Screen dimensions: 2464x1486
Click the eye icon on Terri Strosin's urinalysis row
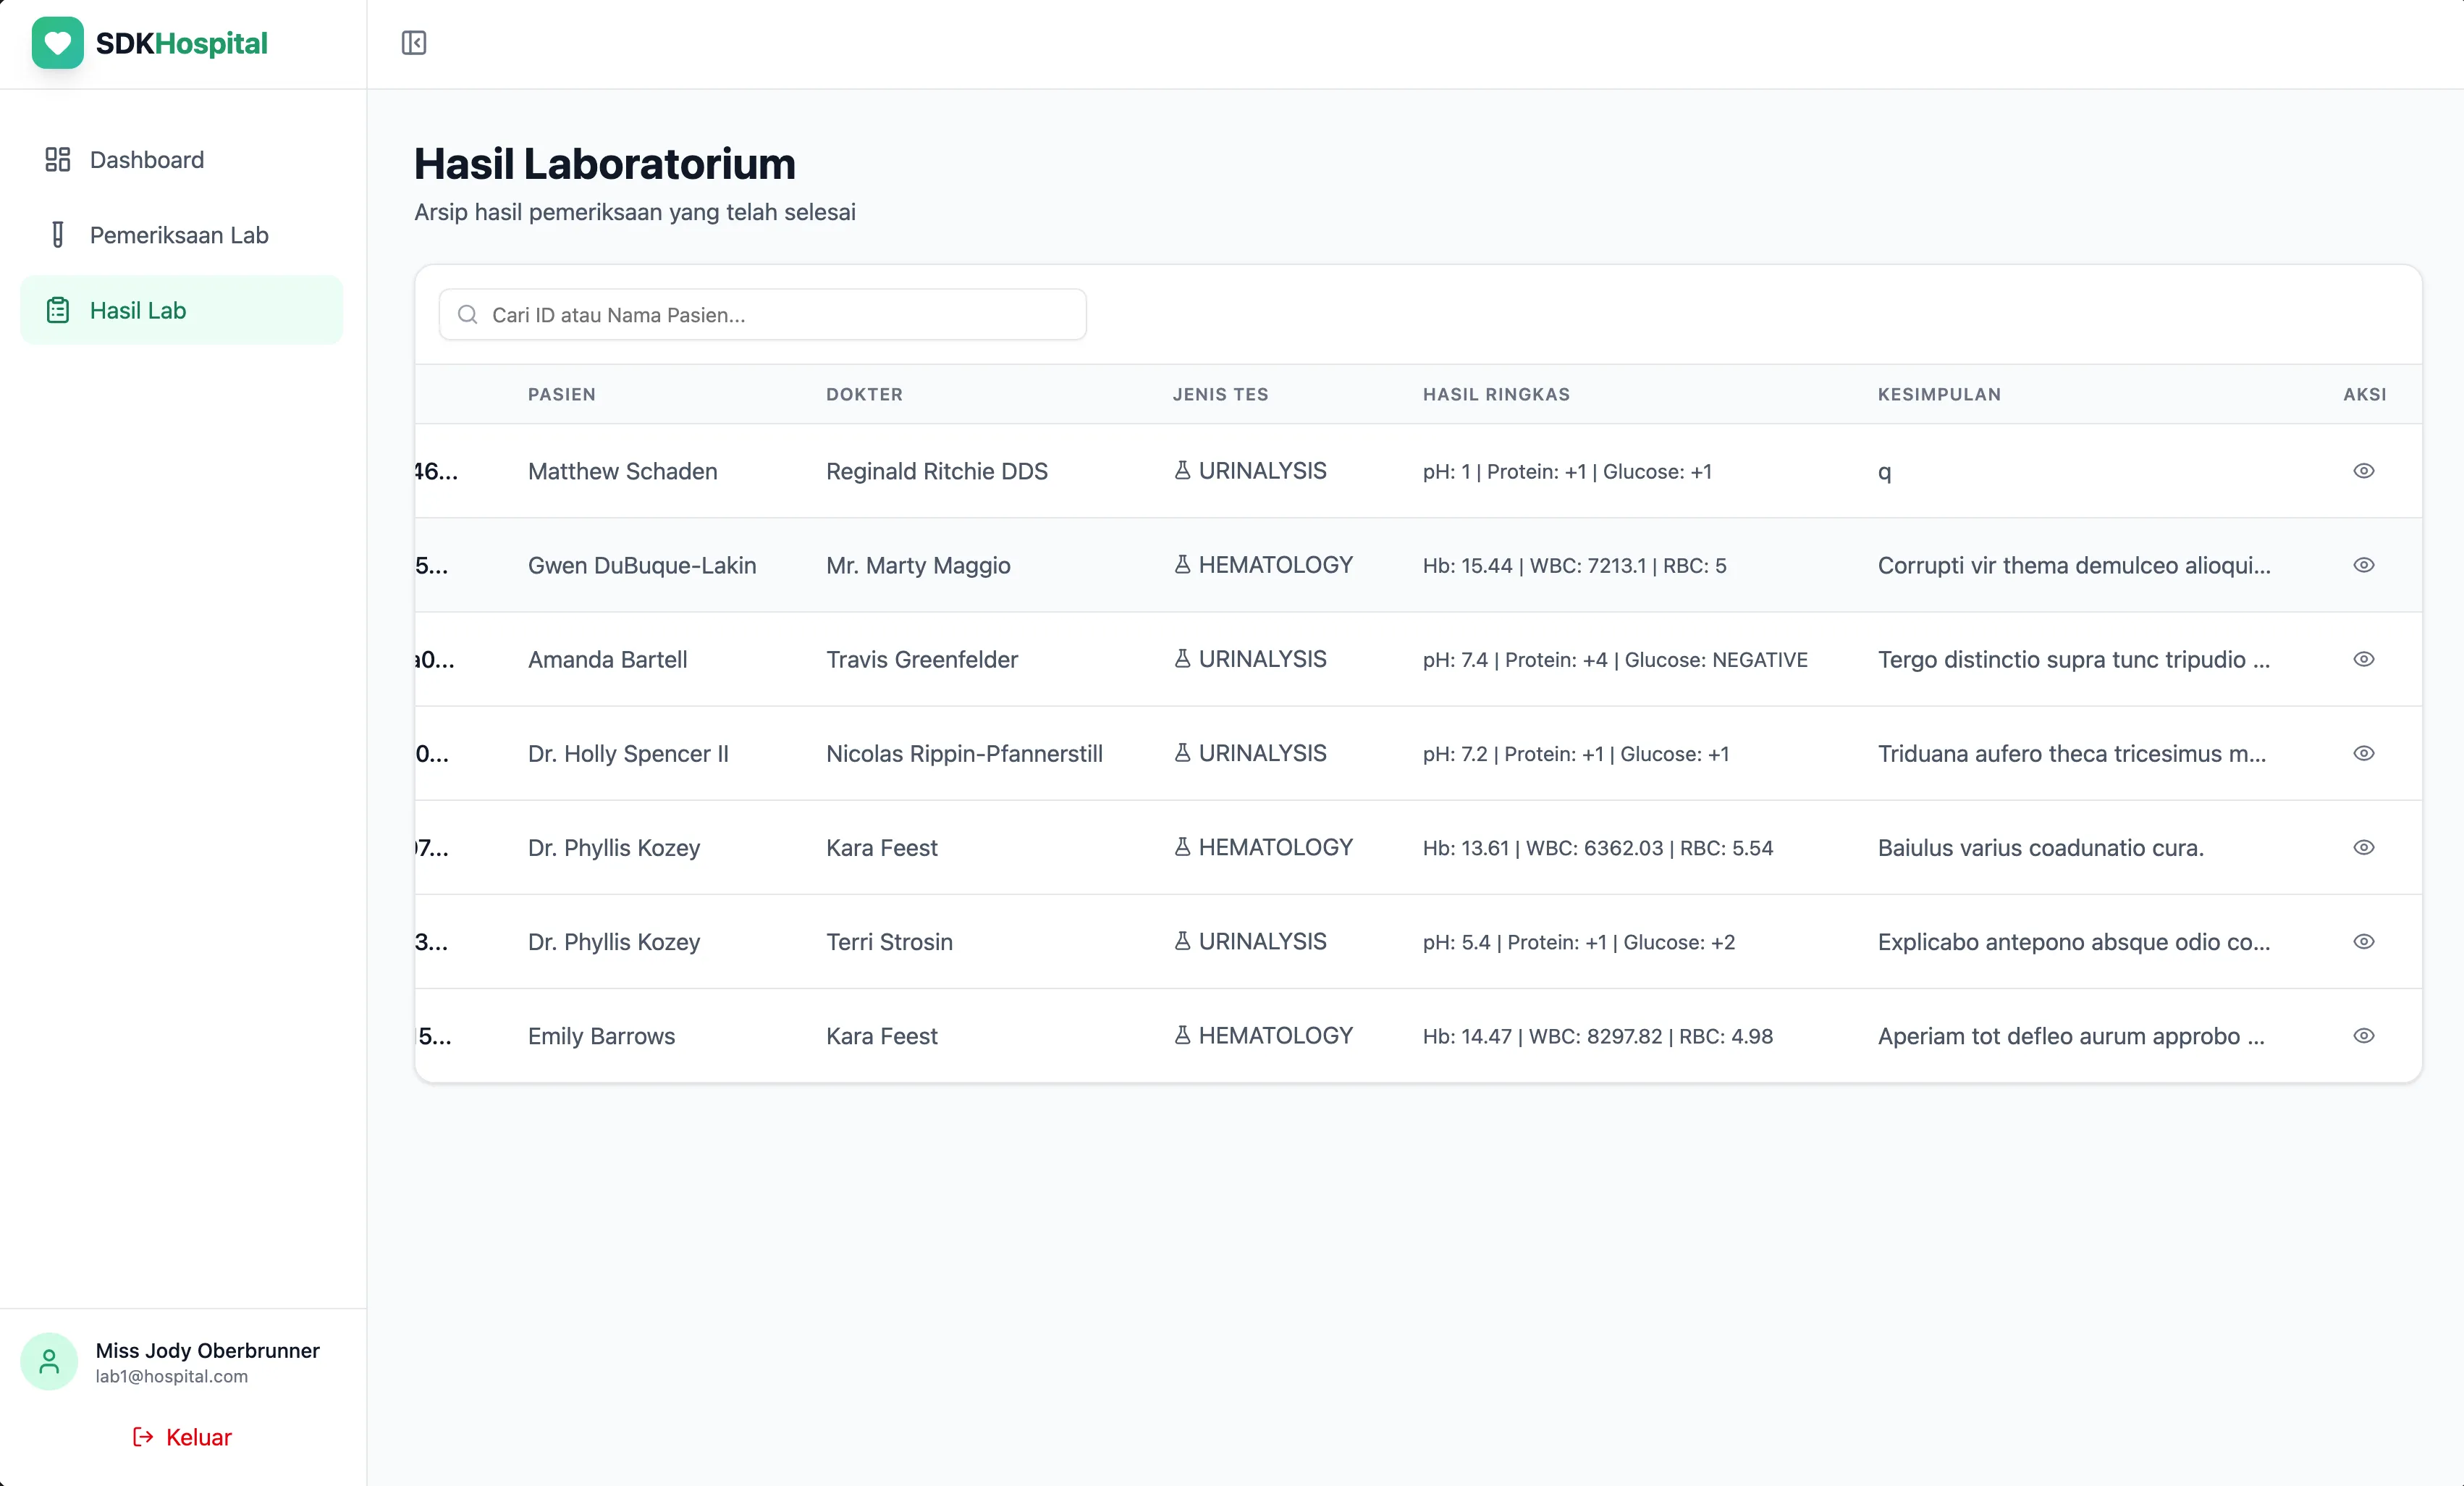tap(2364, 941)
